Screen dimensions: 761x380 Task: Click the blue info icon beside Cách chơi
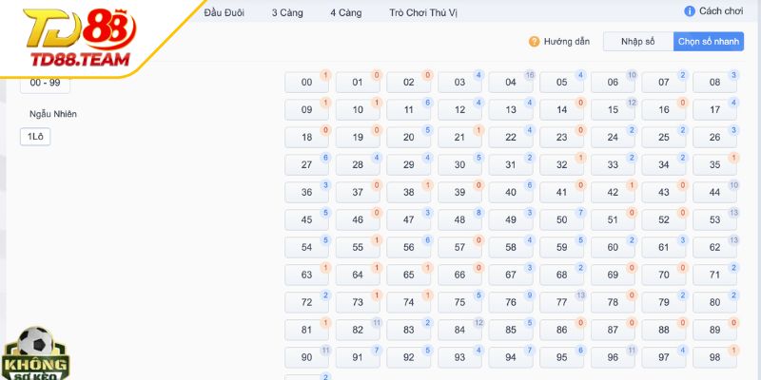(690, 11)
